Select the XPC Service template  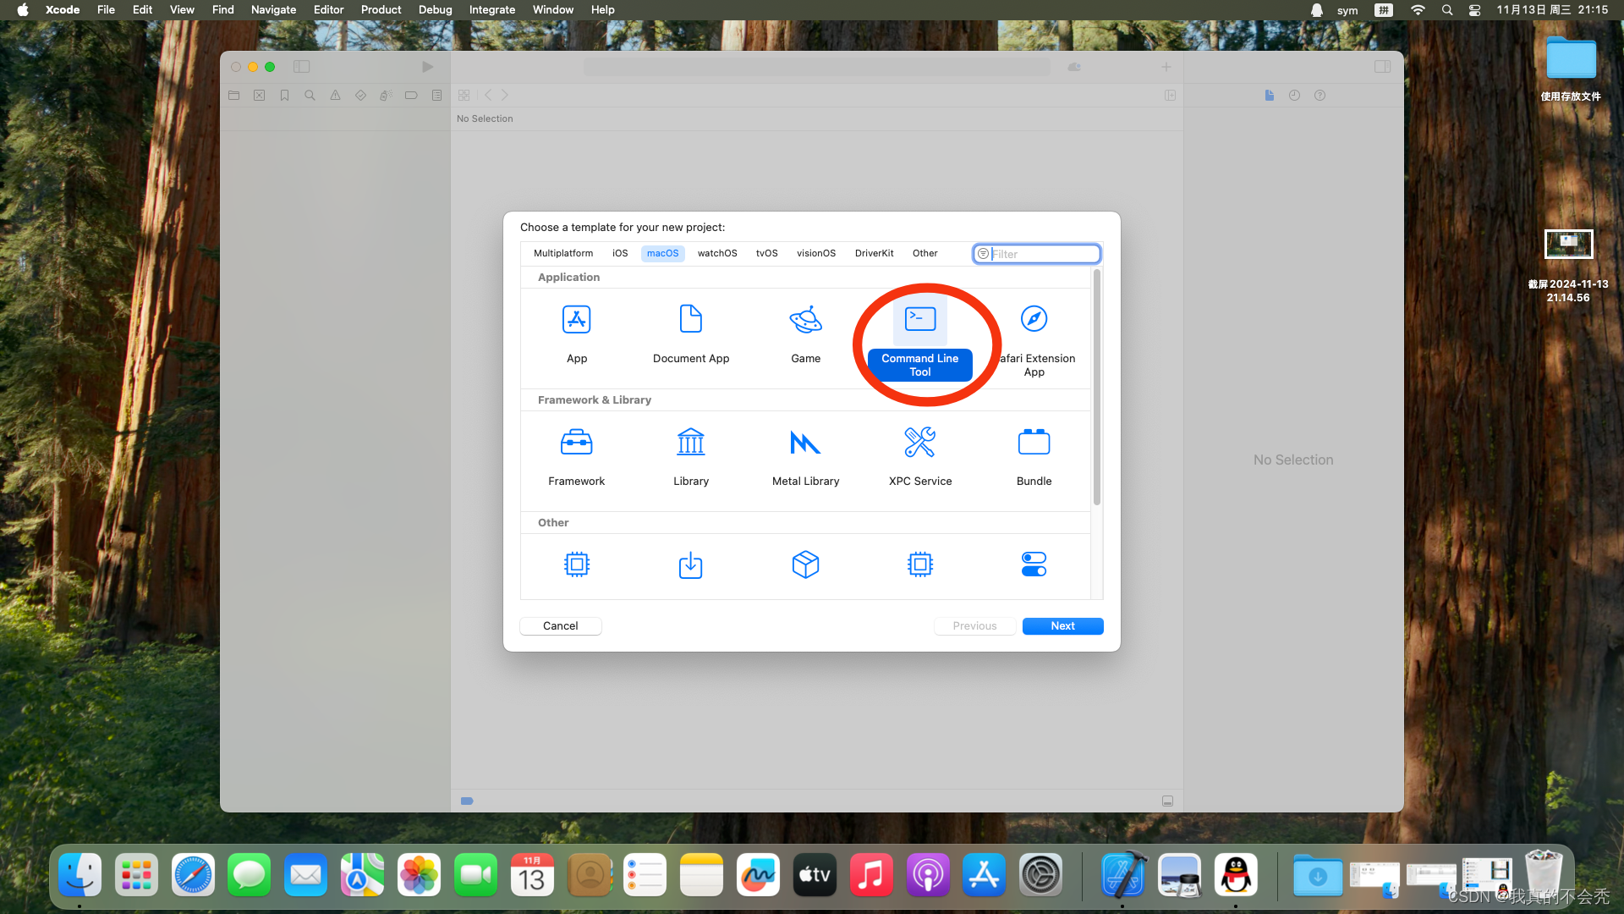point(920,457)
